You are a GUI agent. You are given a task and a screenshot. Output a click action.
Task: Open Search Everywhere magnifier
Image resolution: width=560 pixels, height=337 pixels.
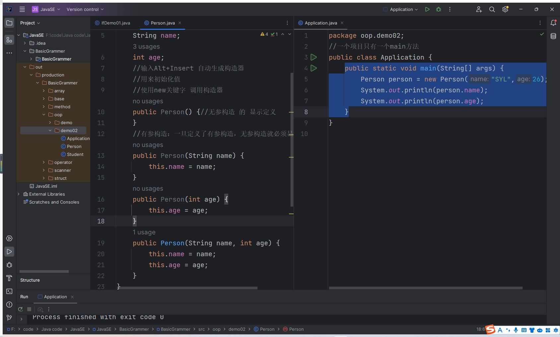point(492,9)
